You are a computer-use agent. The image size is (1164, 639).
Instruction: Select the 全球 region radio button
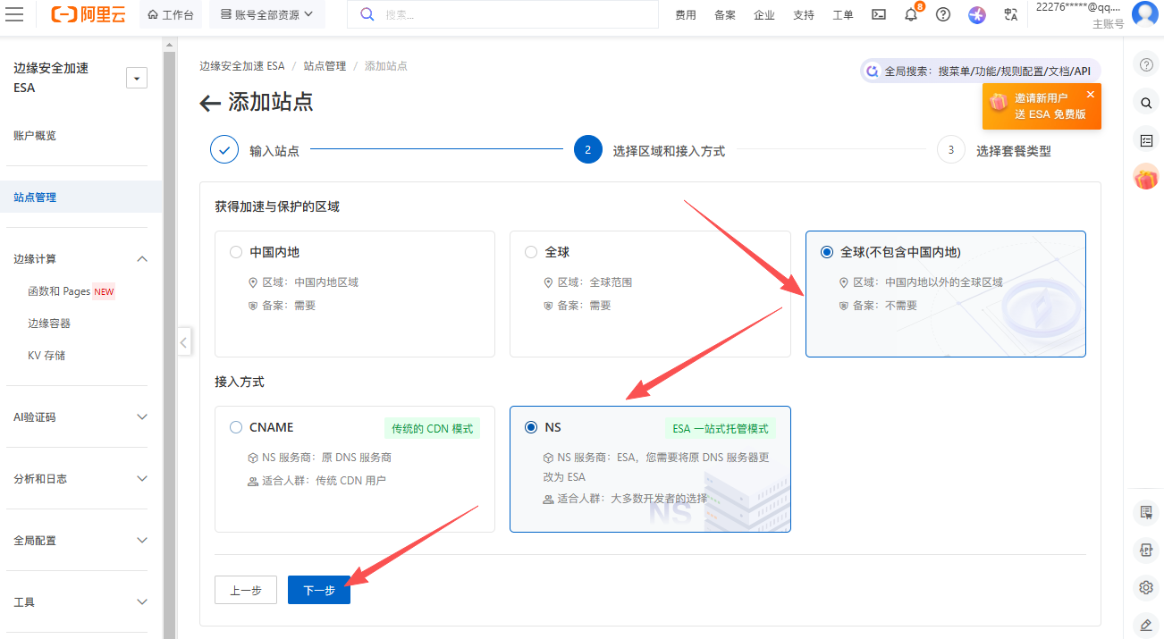click(531, 252)
